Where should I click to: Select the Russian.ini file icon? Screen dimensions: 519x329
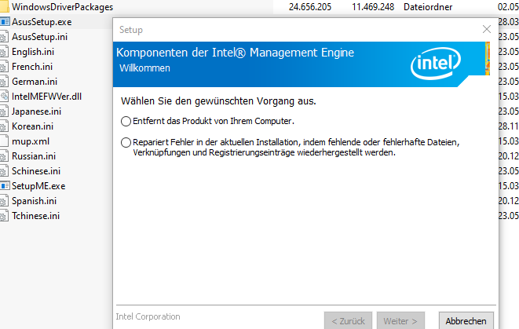tap(4, 156)
